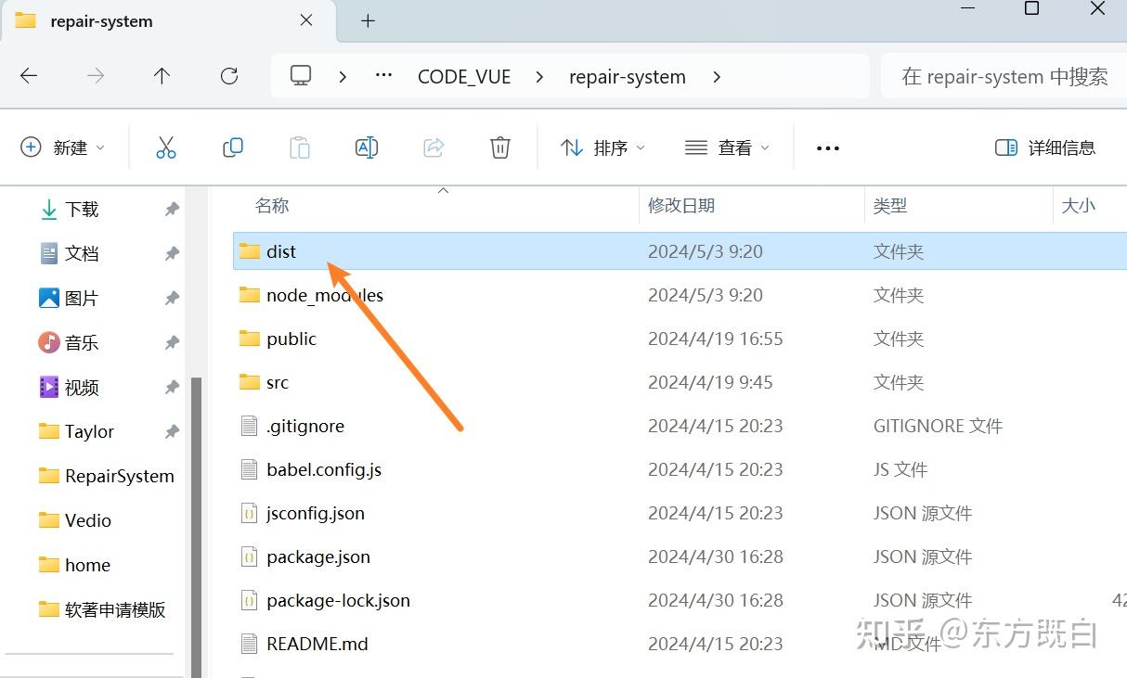Click the paste icon on toolbar

tap(299, 147)
